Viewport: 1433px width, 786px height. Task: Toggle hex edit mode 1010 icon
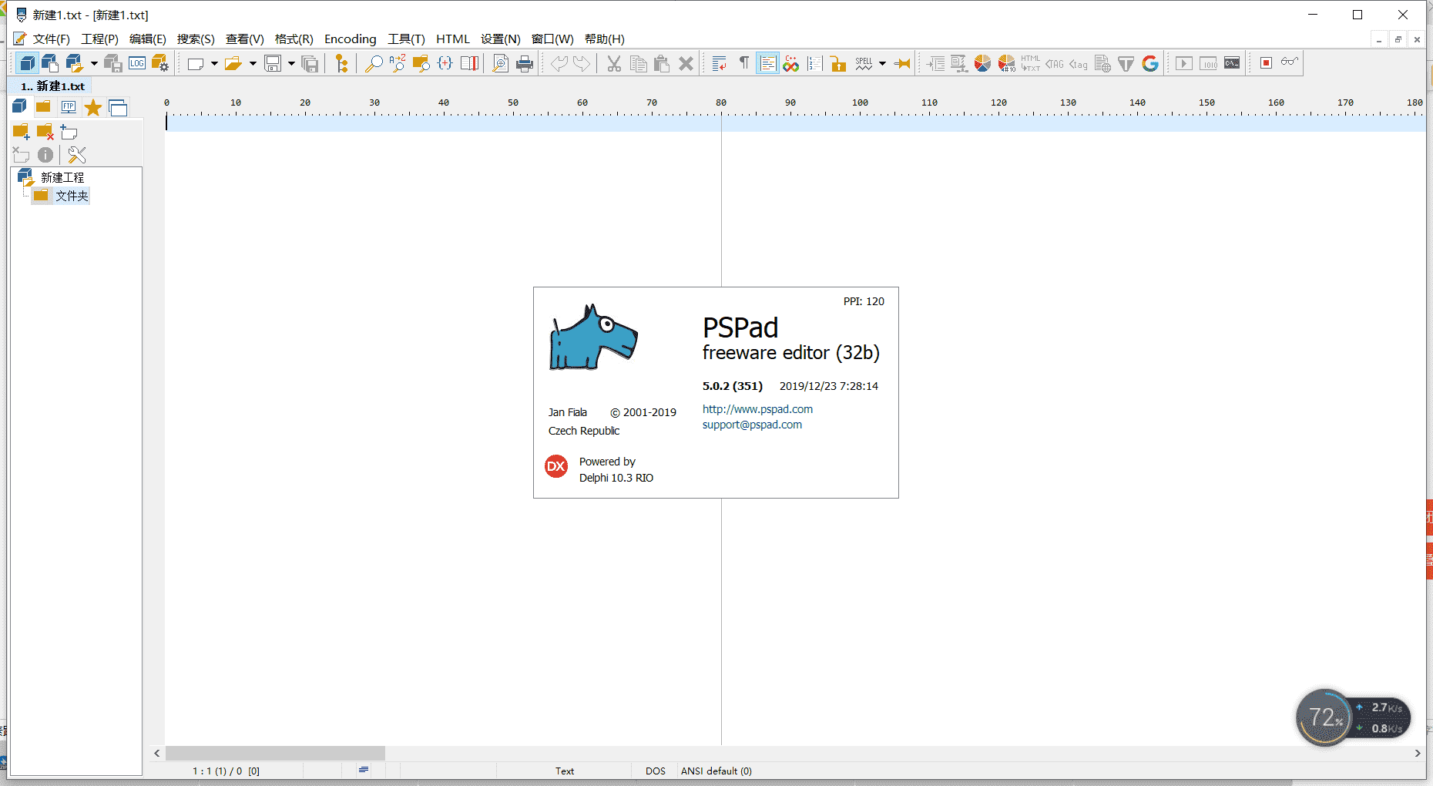[x=1209, y=63]
